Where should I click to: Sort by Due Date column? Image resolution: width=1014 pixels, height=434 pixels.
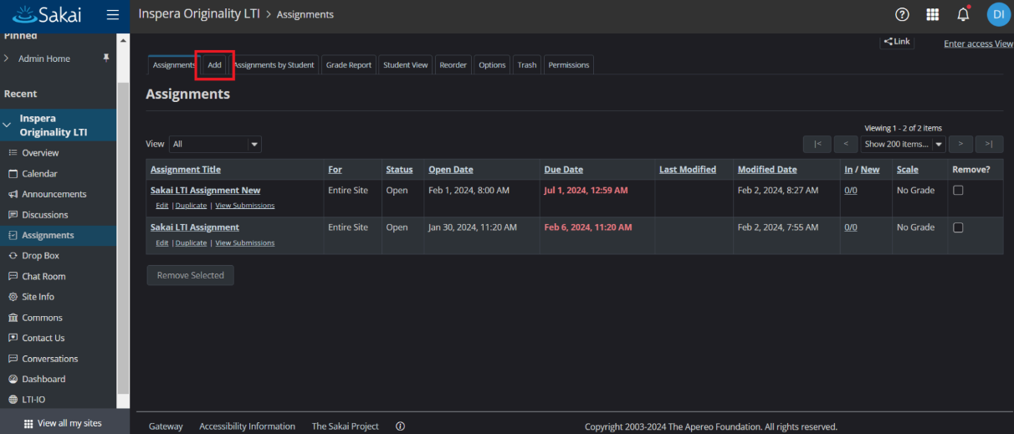tap(563, 170)
